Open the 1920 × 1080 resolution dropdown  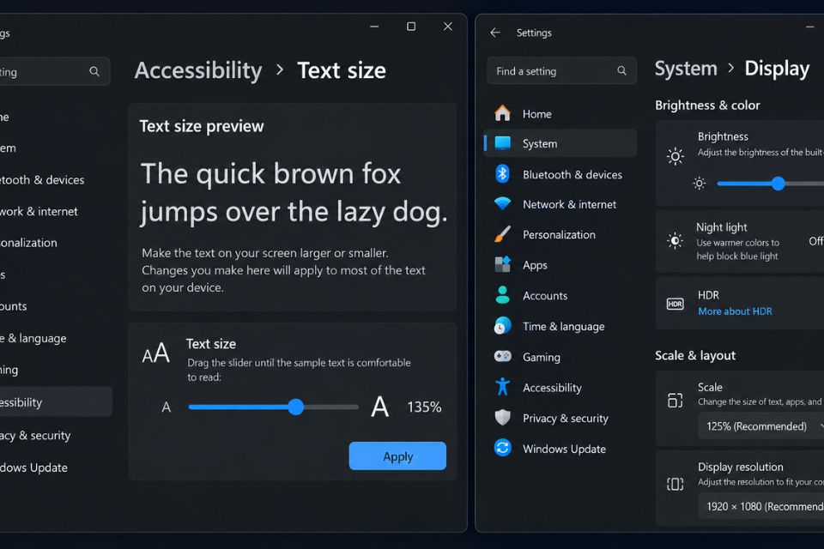coord(761,506)
